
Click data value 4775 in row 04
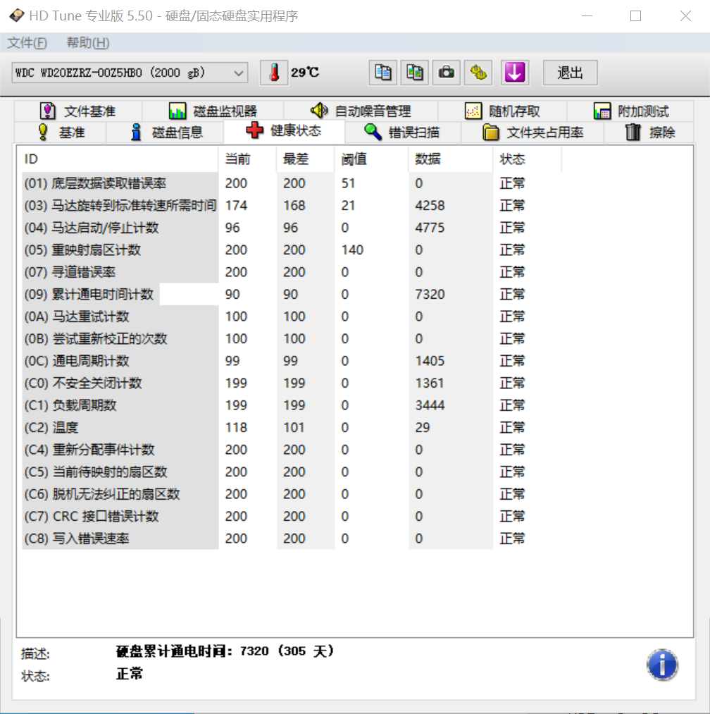click(x=430, y=228)
